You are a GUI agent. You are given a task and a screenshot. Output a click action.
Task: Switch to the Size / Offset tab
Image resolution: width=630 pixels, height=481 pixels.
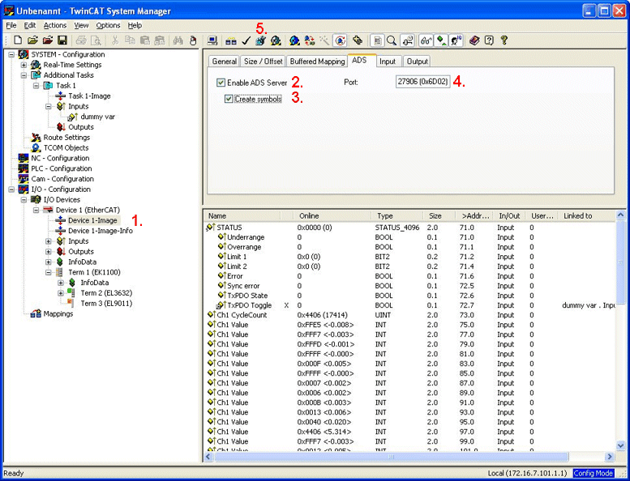[x=264, y=62]
